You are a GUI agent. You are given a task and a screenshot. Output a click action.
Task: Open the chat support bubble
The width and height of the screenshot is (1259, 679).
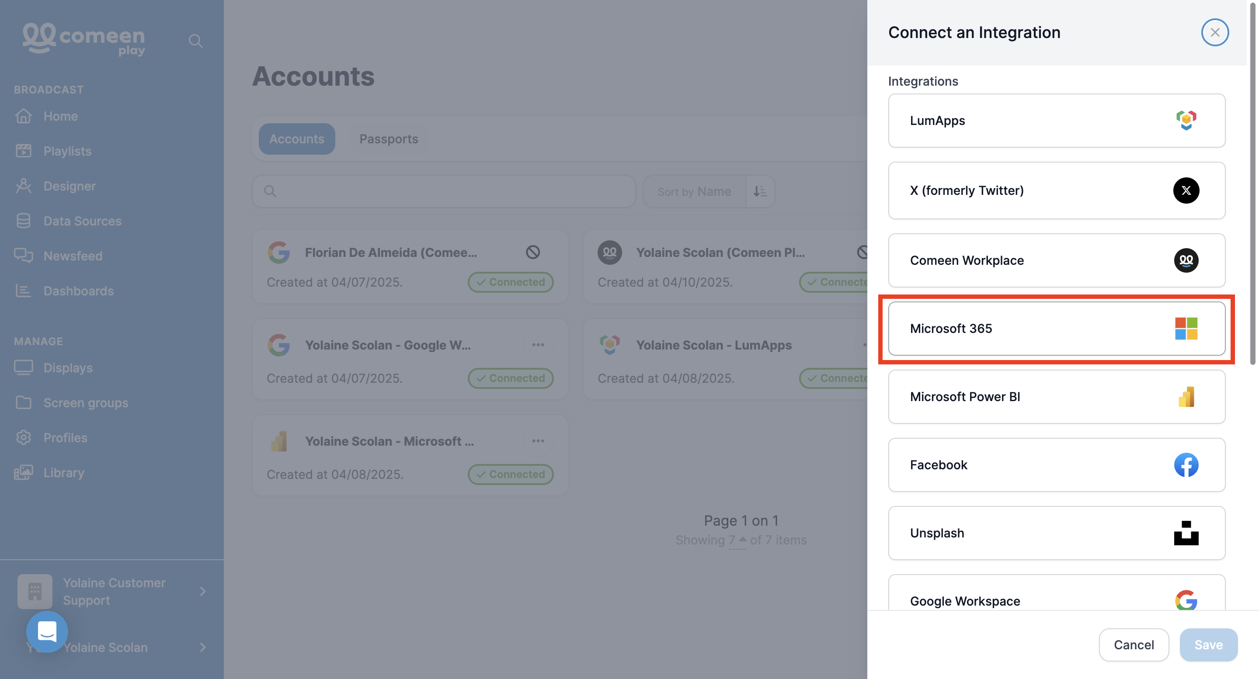click(47, 632)
